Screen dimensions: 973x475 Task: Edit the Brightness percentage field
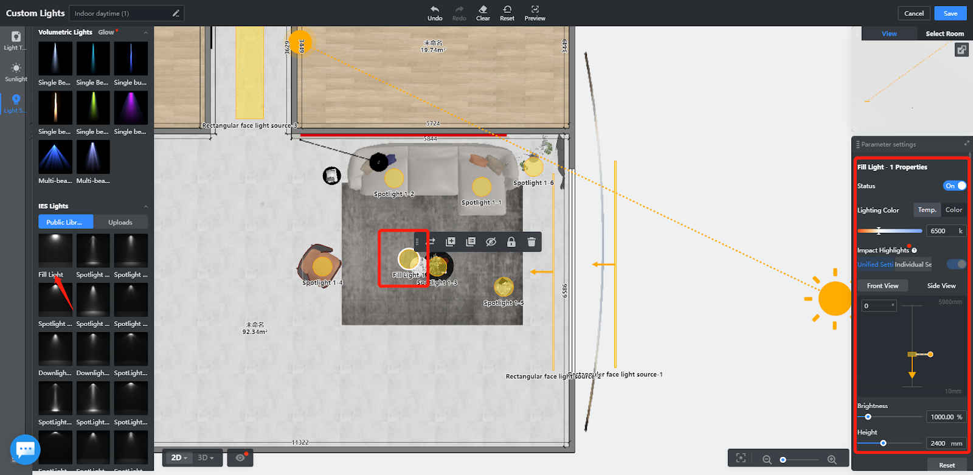point(946,417)
